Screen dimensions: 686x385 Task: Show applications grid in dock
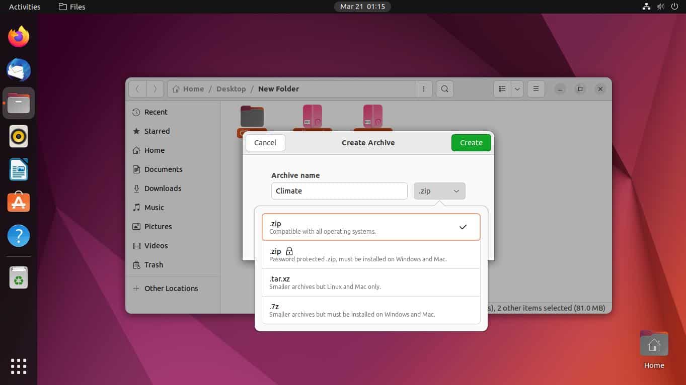point(19,366)
